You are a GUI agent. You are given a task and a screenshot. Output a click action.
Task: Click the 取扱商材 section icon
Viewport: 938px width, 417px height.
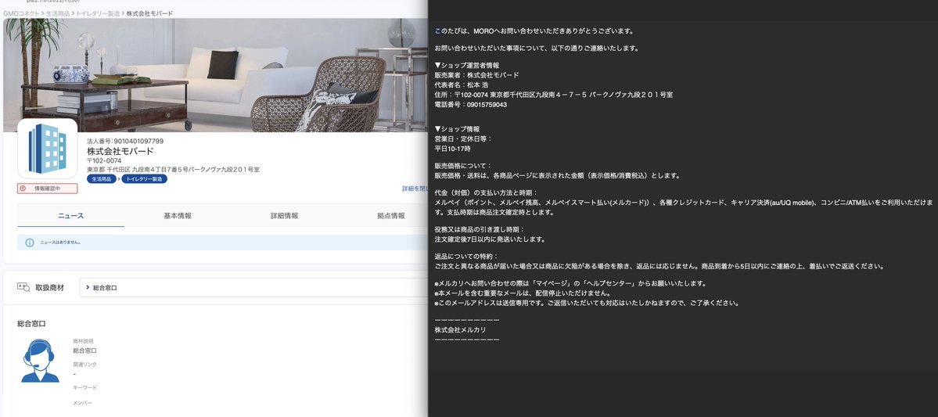(x=23, y=288)
